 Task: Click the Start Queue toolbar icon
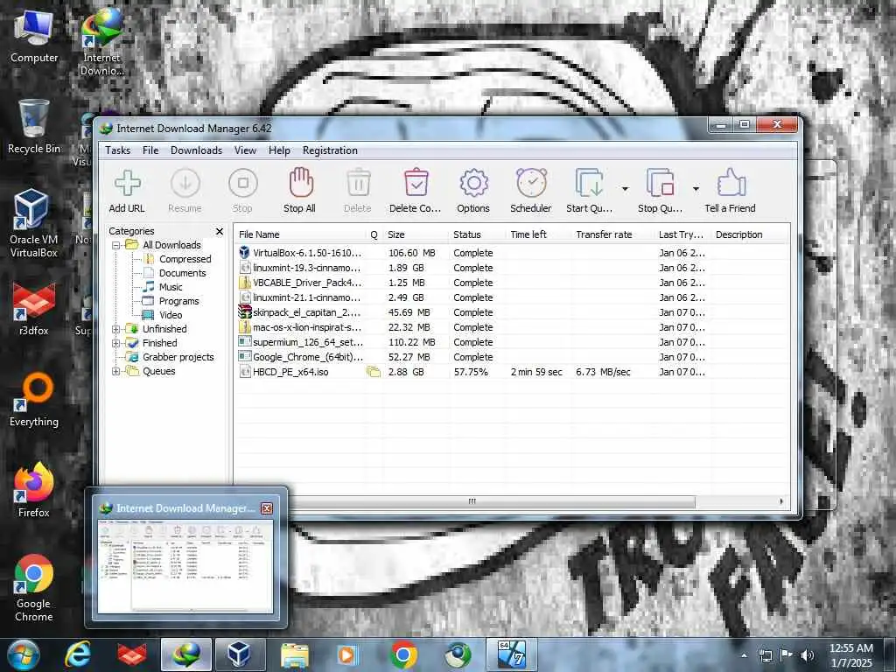pos(589,184)
